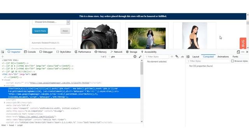249x140 pixels.
Task: Select the title element node
Action: point(25,114)
